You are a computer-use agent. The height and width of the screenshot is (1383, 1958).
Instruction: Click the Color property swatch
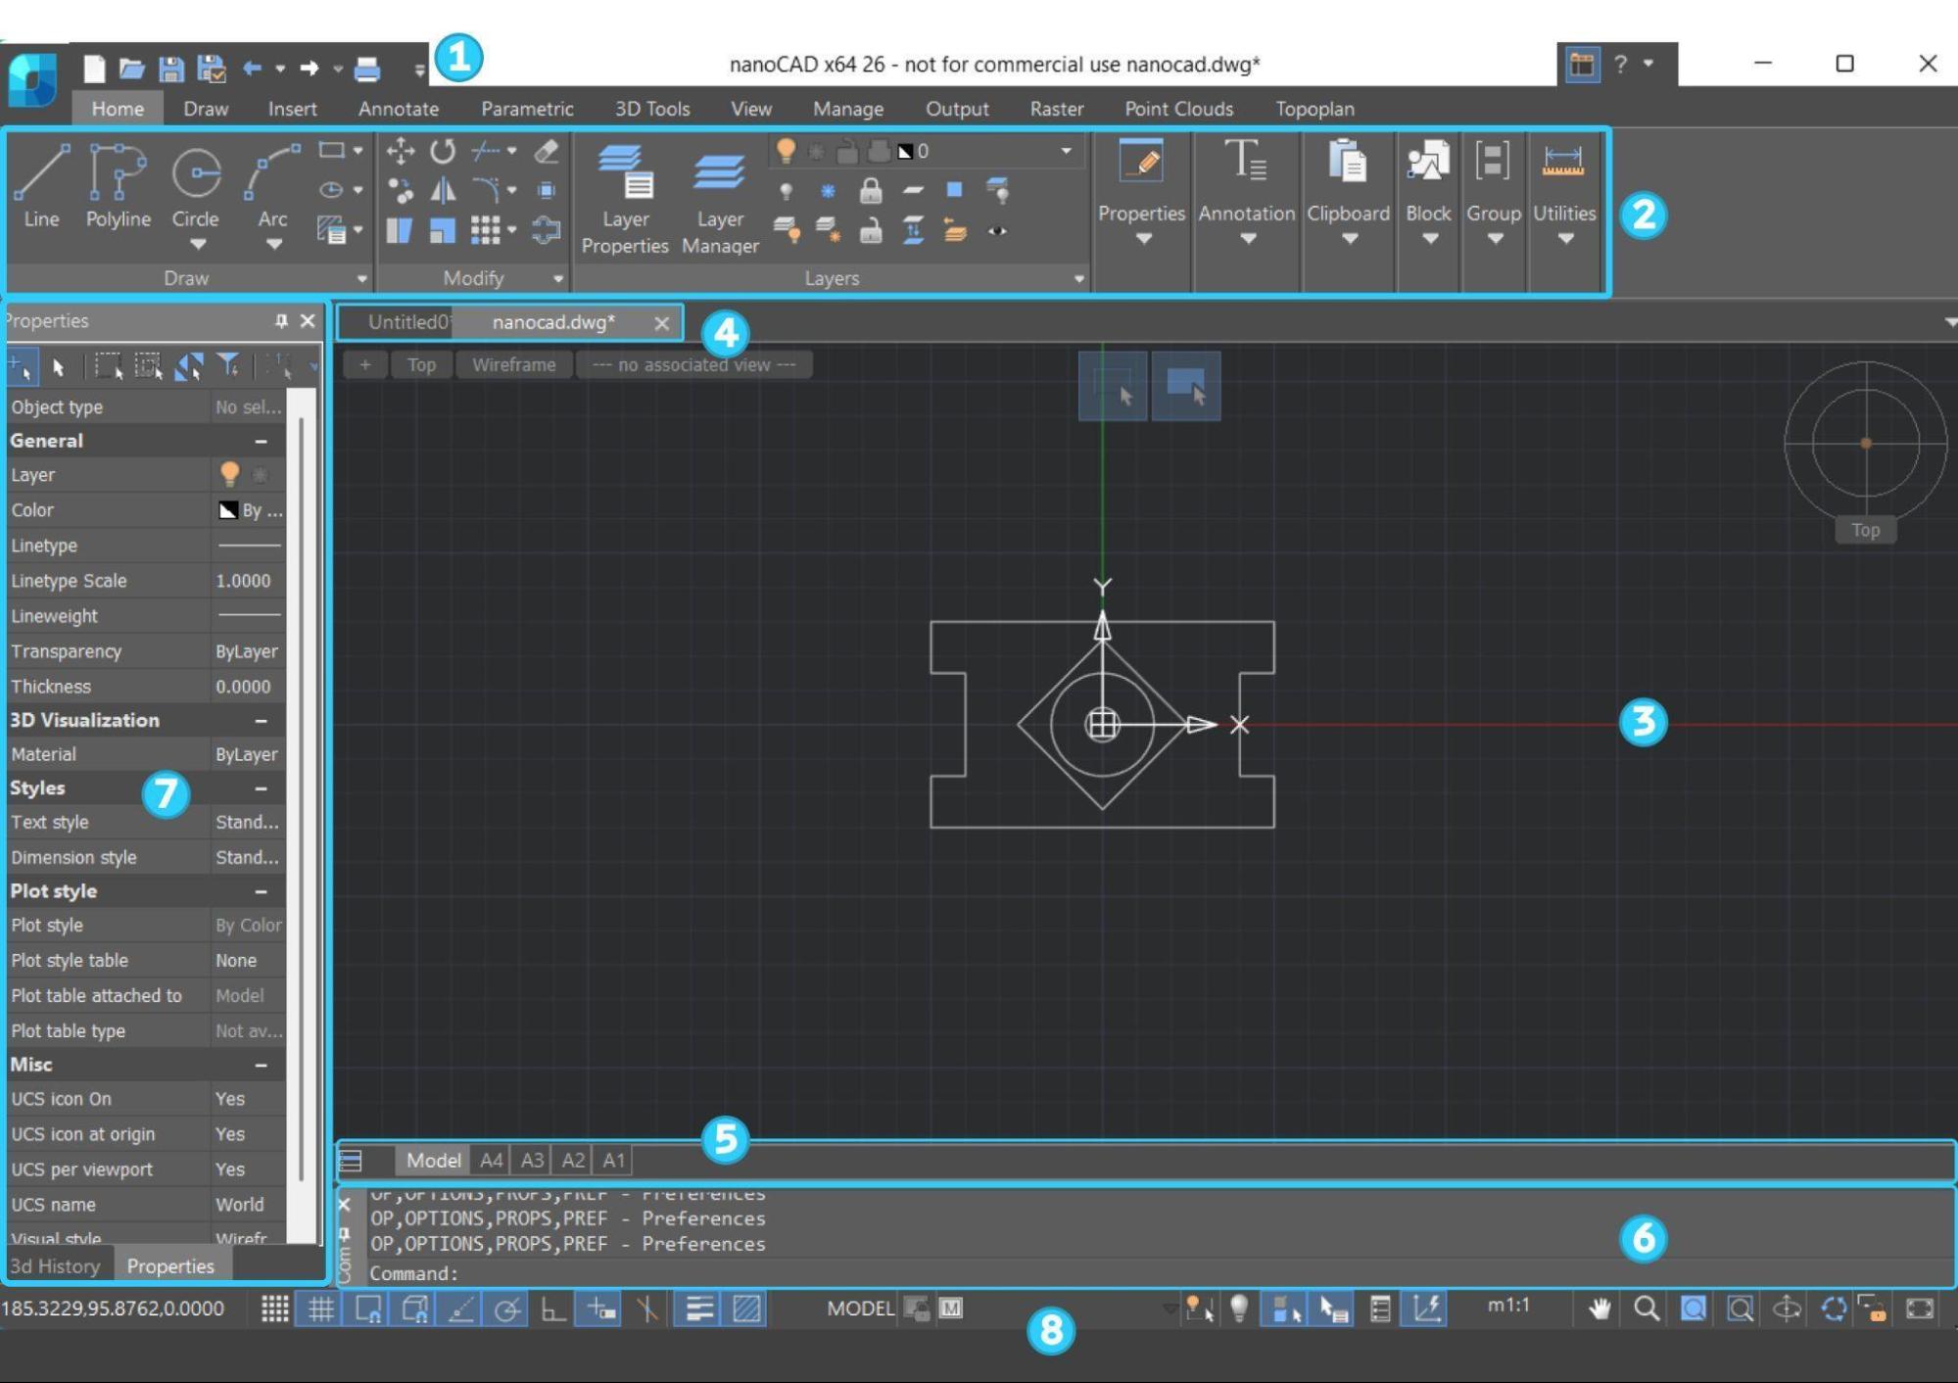click(228, 510)
